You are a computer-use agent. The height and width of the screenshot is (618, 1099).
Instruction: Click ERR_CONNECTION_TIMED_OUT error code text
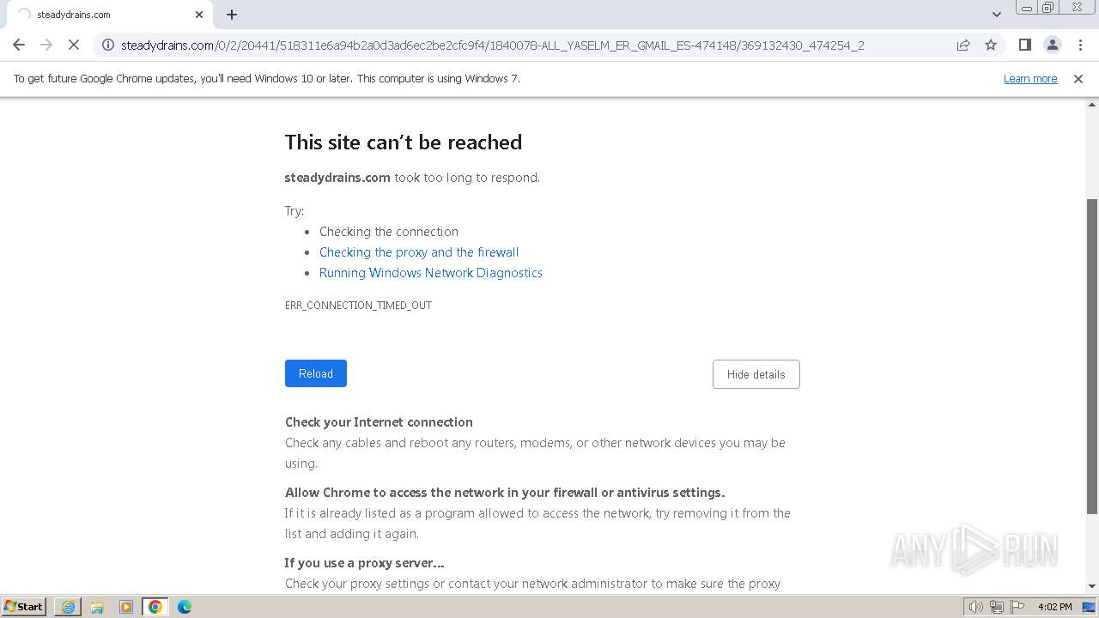358,306
